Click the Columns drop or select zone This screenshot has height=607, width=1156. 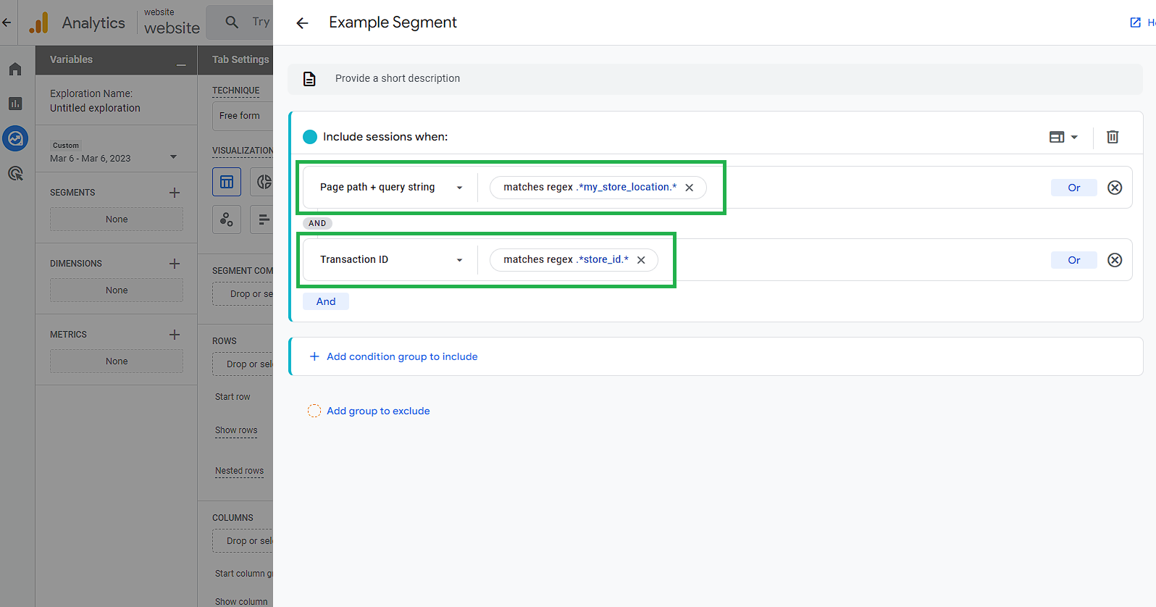click(x=243, y=541)
